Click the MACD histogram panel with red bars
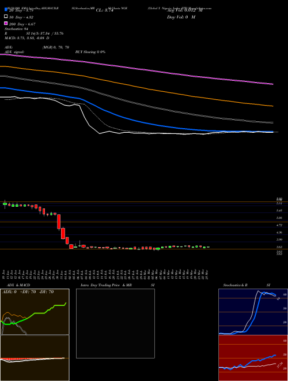The height and width of the screenshot is (381, 288). coord(35,358)
